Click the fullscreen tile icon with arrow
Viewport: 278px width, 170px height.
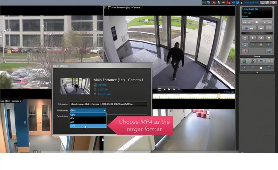pos(253,61)
